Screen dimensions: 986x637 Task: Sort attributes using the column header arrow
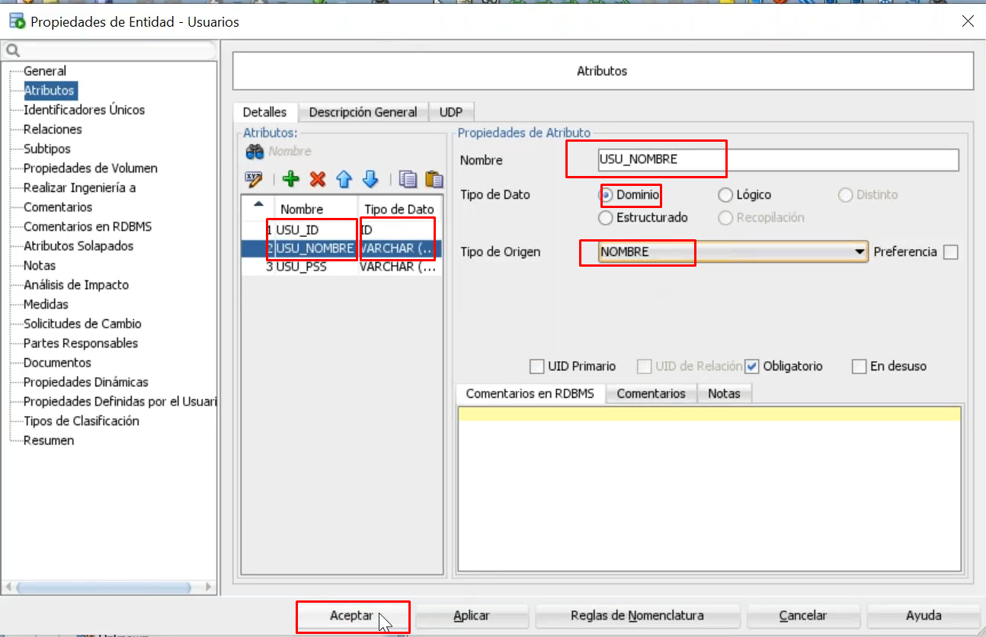[258, 204]
